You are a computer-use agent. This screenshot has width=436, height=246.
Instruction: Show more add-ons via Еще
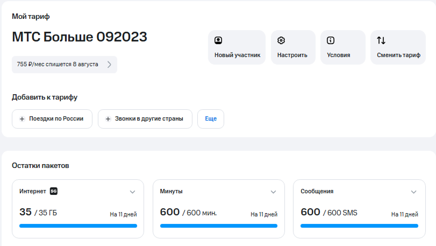pyautogui.click(x=211, y=119)
